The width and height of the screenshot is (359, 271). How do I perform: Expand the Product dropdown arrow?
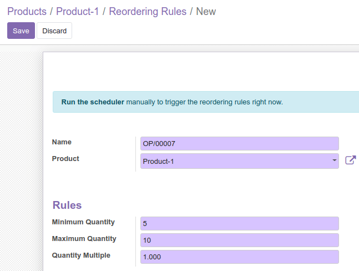pos(334,160)
